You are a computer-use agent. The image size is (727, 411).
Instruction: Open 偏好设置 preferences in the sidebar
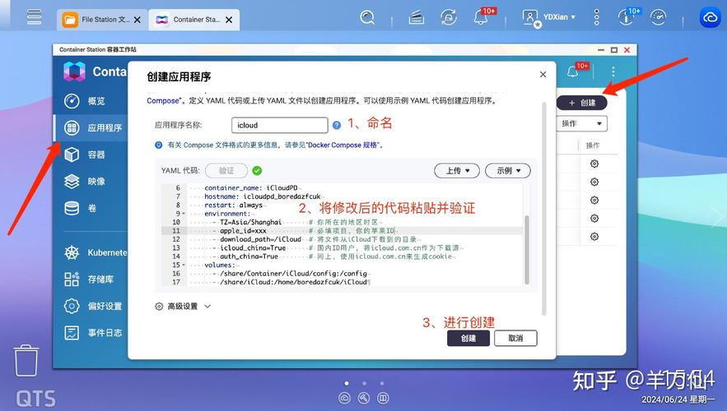(72, 306)
